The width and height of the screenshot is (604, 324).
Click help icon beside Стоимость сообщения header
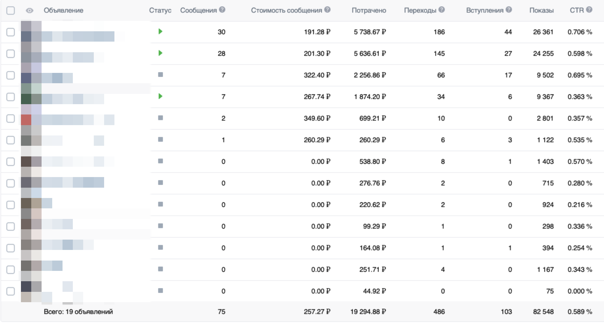coord(327,10)
